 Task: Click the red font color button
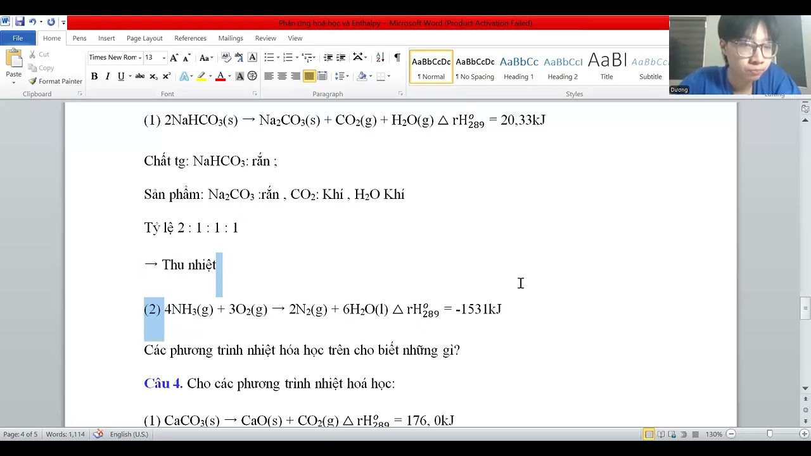[220, 76]
